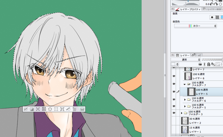Open the third icon tab beside レイヤー
The height and width of the screenshot is (137, 223).
199,55
